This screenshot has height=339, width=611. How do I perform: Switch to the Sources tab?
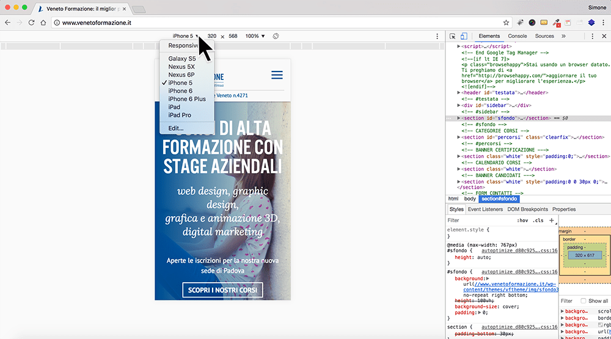(544, 36)
